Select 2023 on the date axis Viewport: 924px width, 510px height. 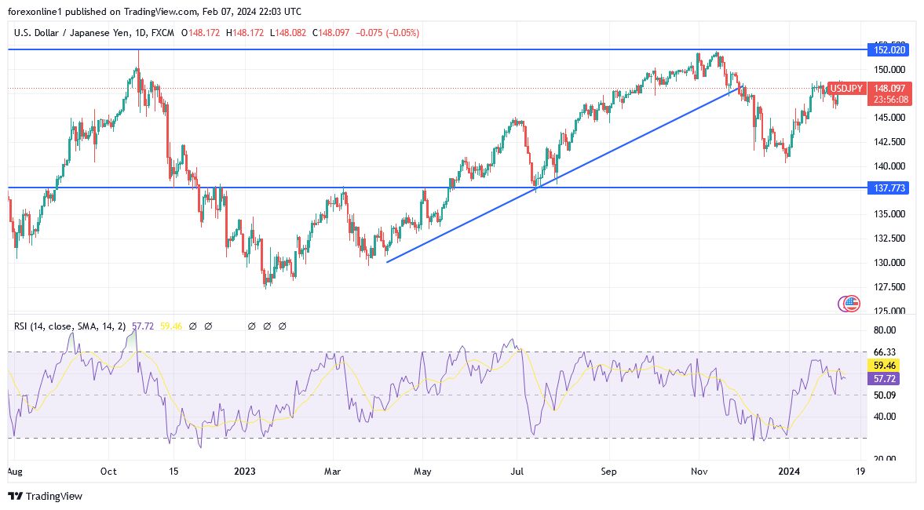click(243, 472)
